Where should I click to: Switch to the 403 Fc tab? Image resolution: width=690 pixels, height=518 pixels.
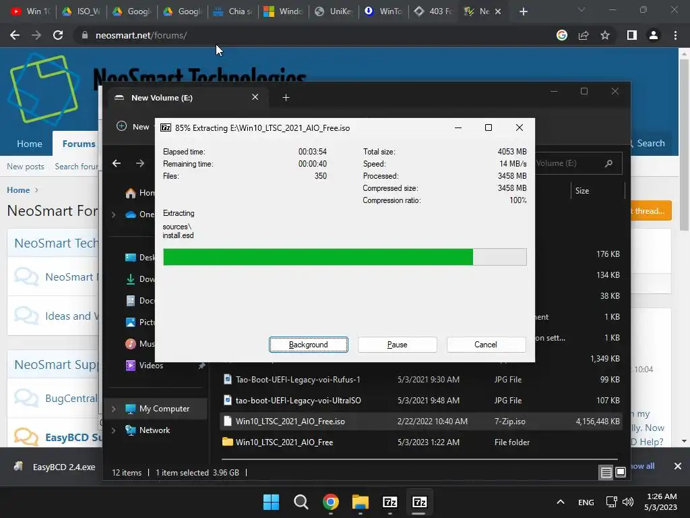pyautogui.click(x=435, y=11)
